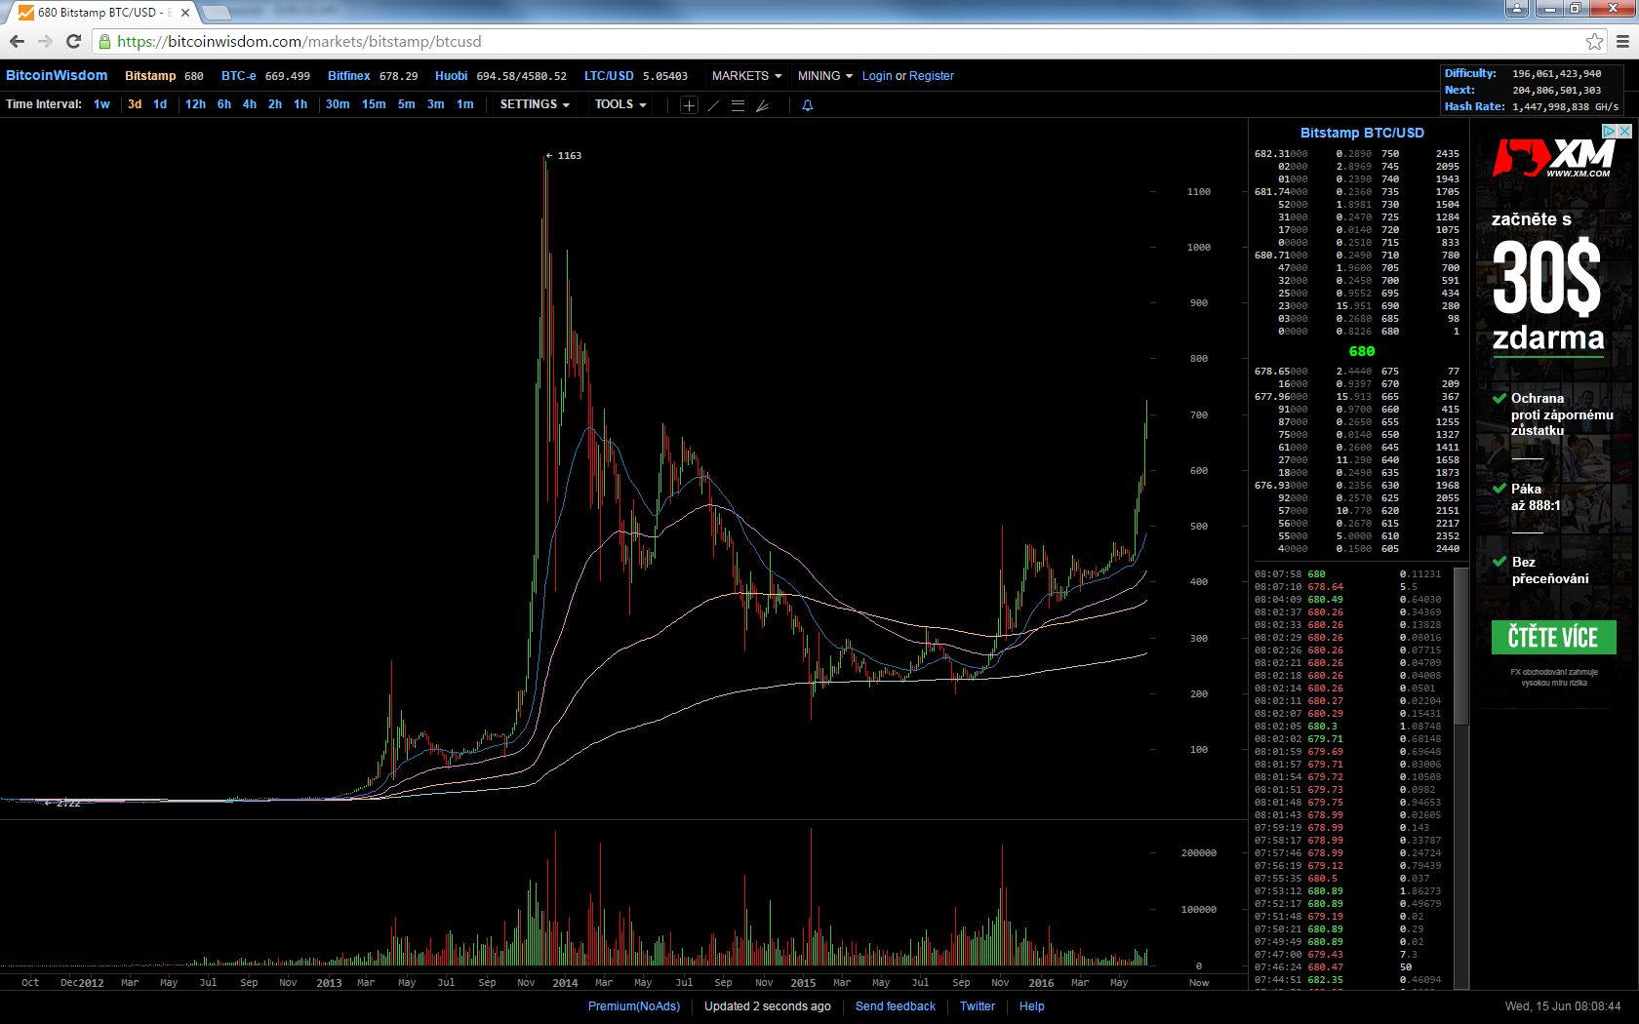Click the browser back arrow
The height and width of the screenshot is (1024, 1639).
(17, 41)
